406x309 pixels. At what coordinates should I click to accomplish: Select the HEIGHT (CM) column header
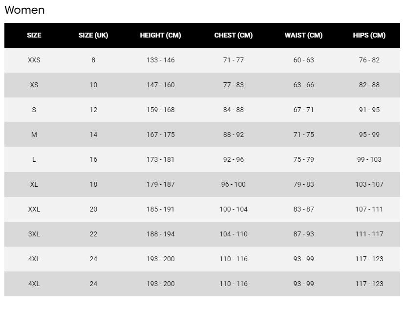pos(161,35)
